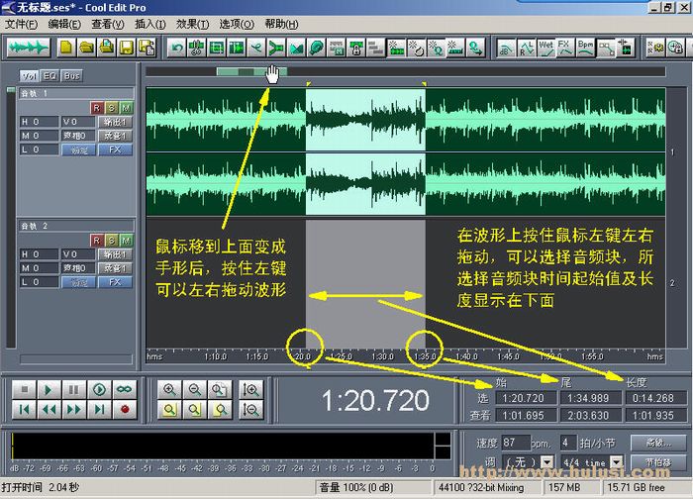Image resolution: width=693 pixels, height=499 pixels.
Task: Toggle record-arm R on track 2
Action: [x=97, y=241]
